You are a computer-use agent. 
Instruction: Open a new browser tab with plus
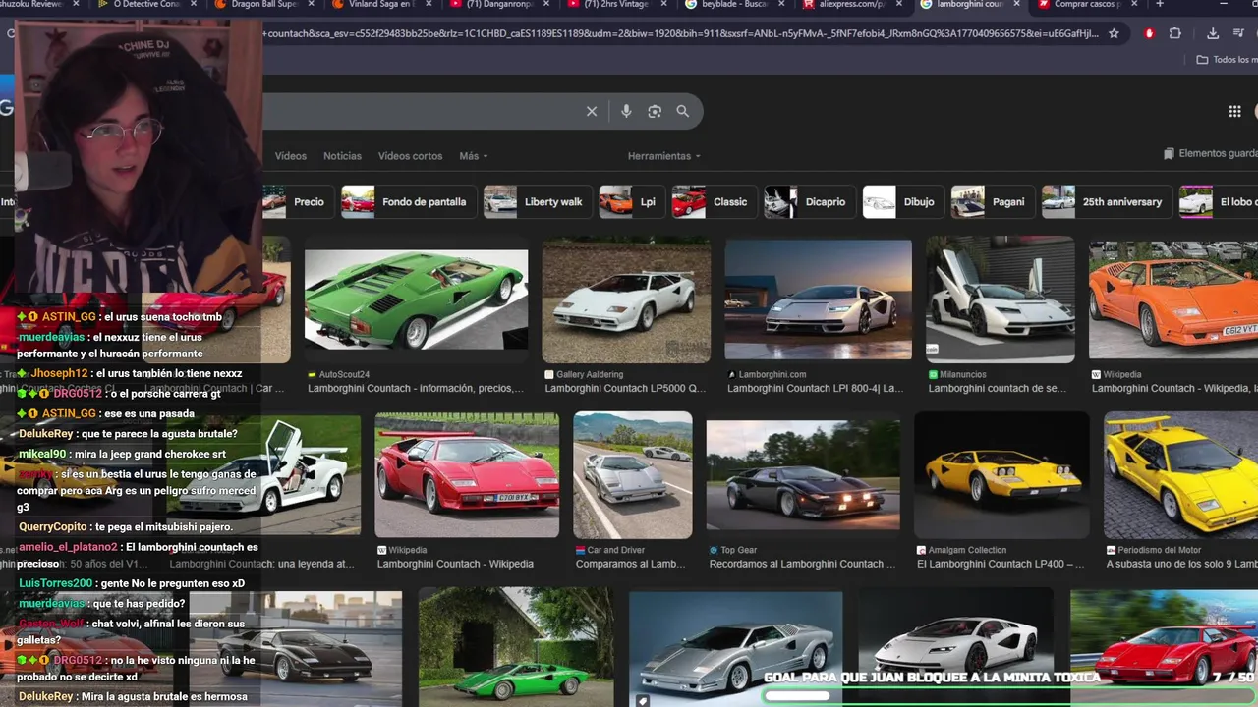1160,4
